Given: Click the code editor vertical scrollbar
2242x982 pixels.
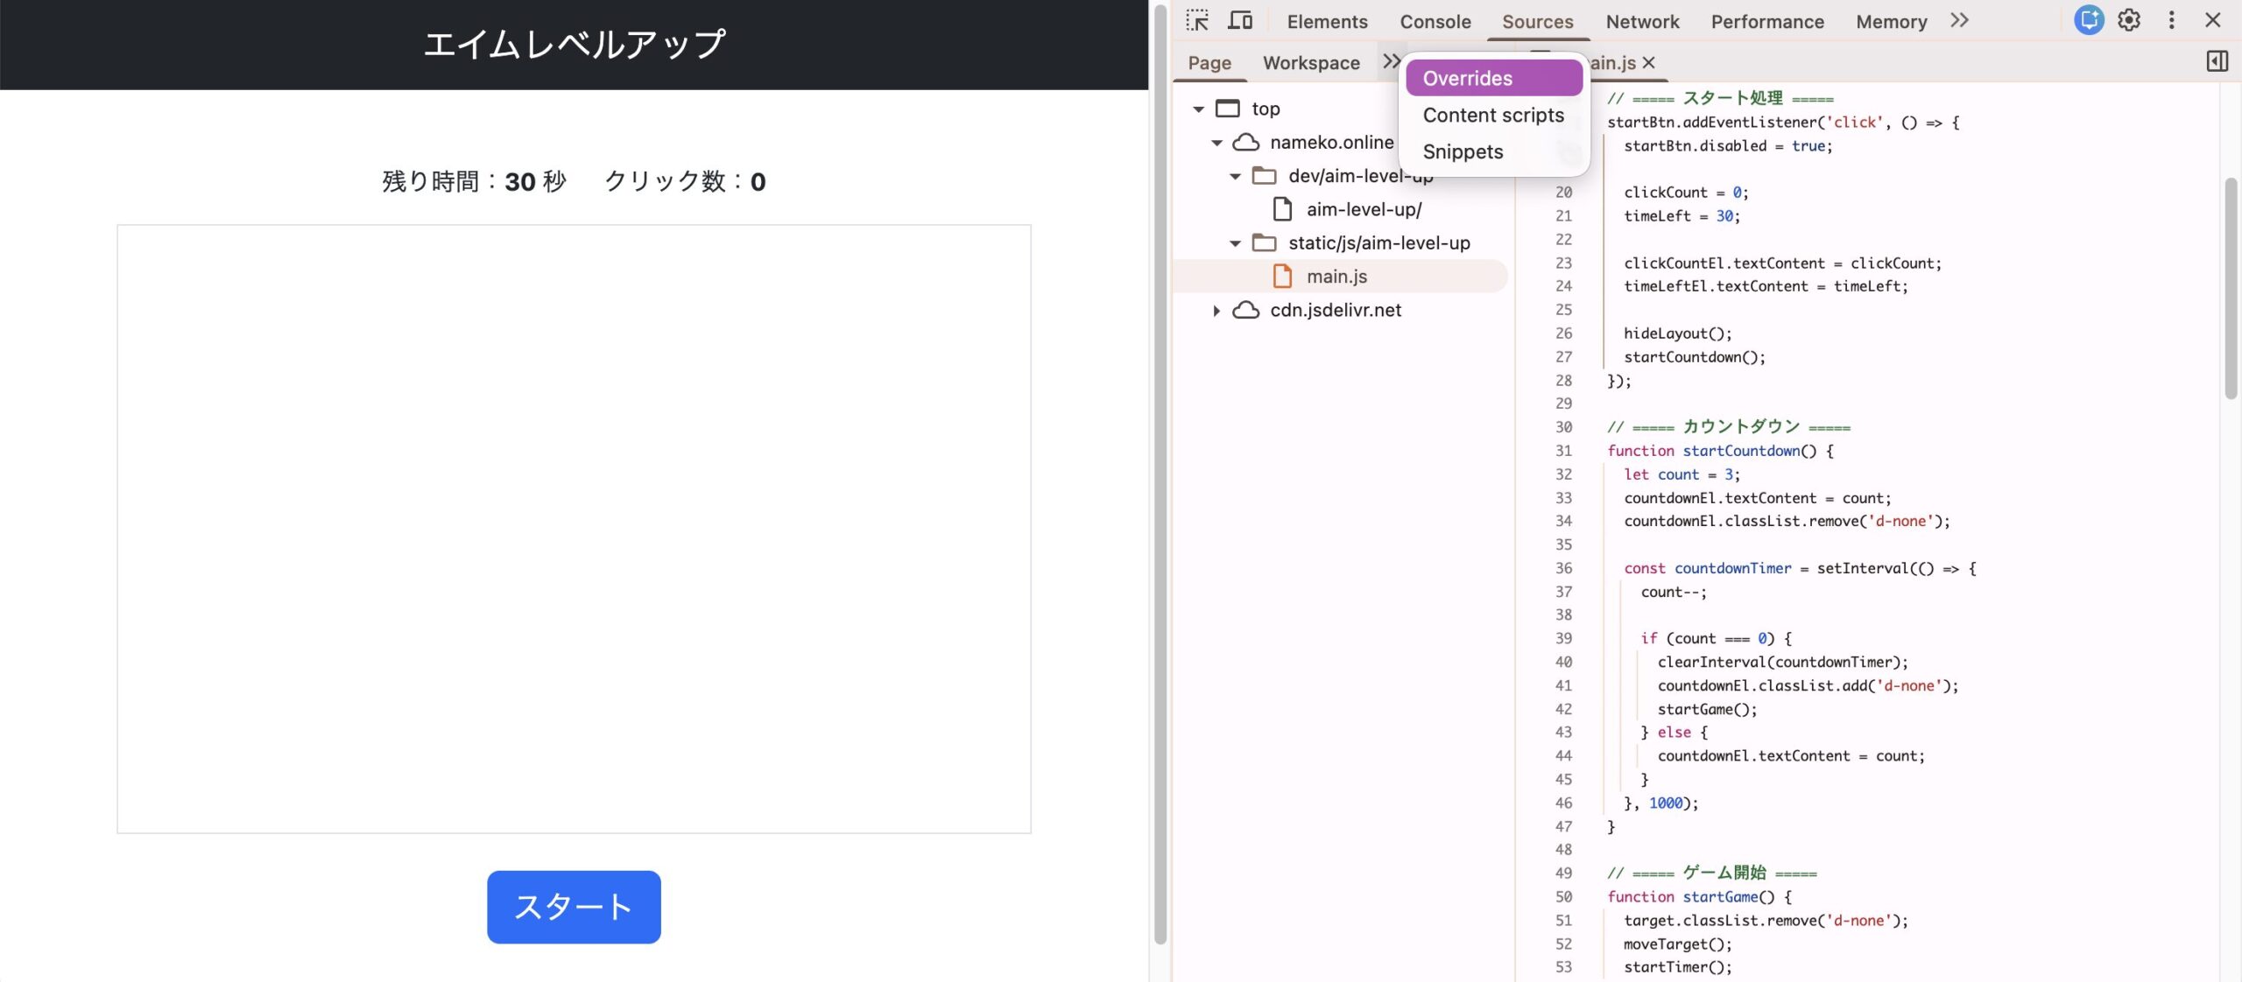Looking at the screenshot, I should pos(2231,289).
